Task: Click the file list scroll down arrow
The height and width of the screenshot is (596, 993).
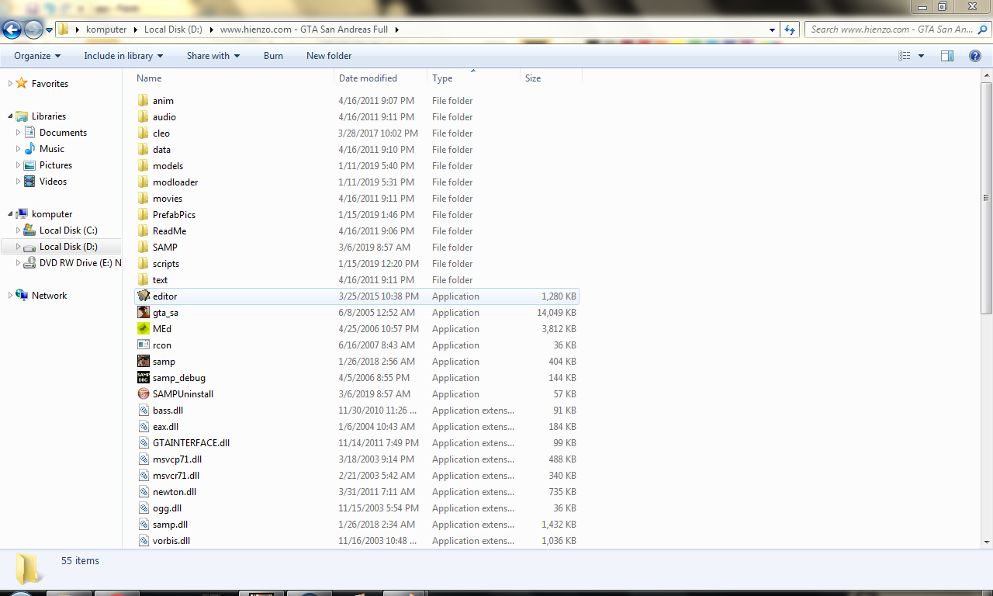Action: coord(987,542)
